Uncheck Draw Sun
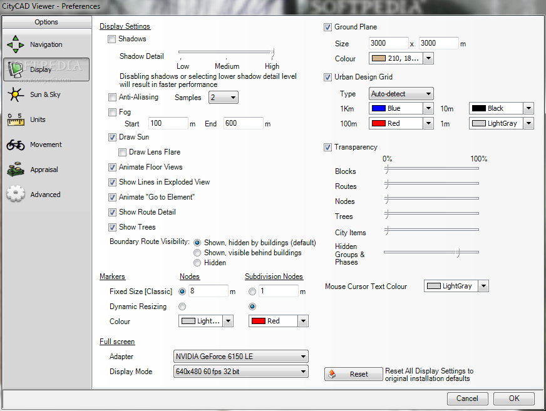Screen dimensions: 546x411 point(112,137)
